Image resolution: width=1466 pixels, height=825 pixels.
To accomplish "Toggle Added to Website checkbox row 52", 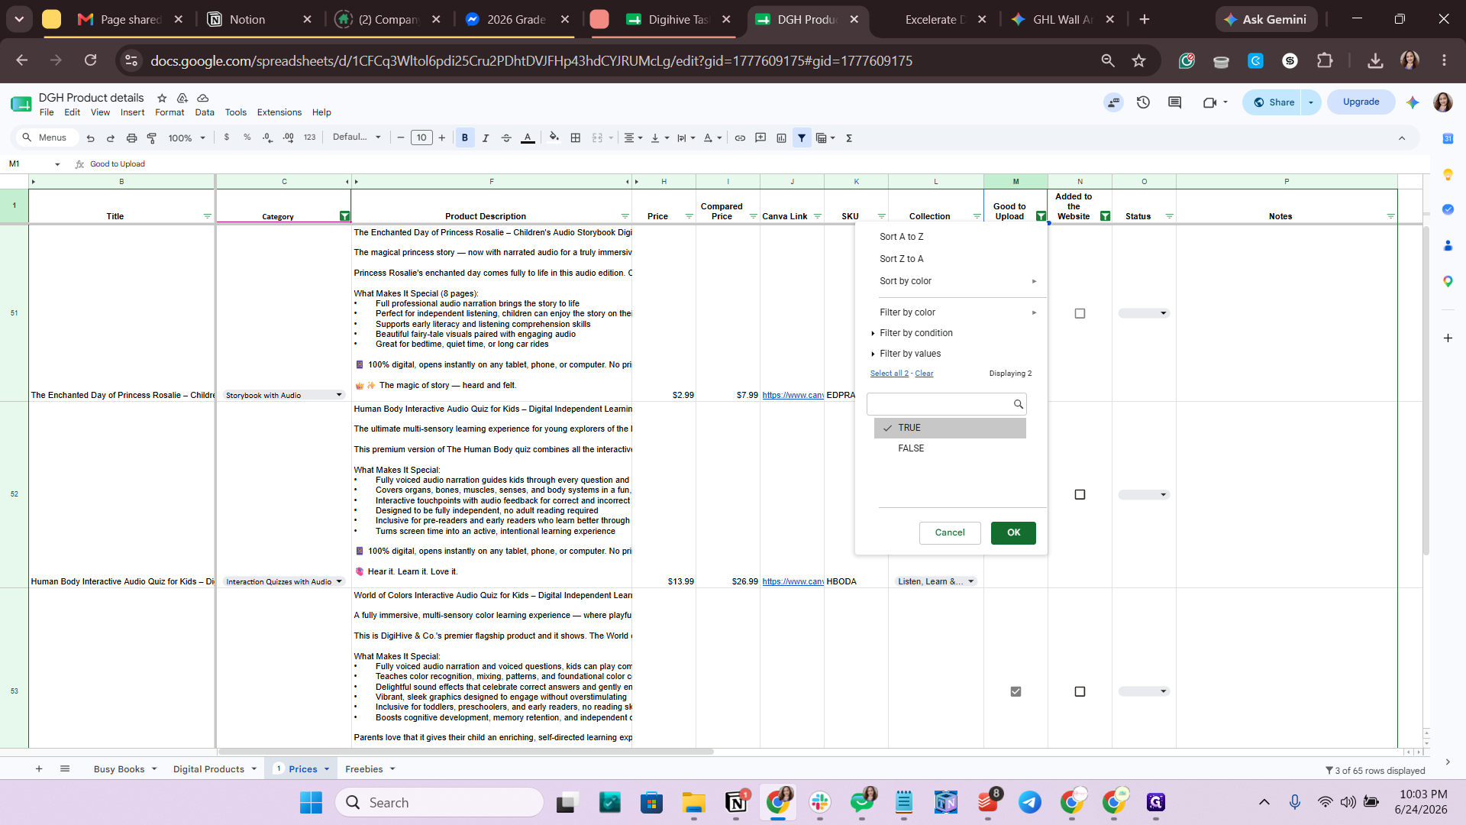I will (1080, 495).
